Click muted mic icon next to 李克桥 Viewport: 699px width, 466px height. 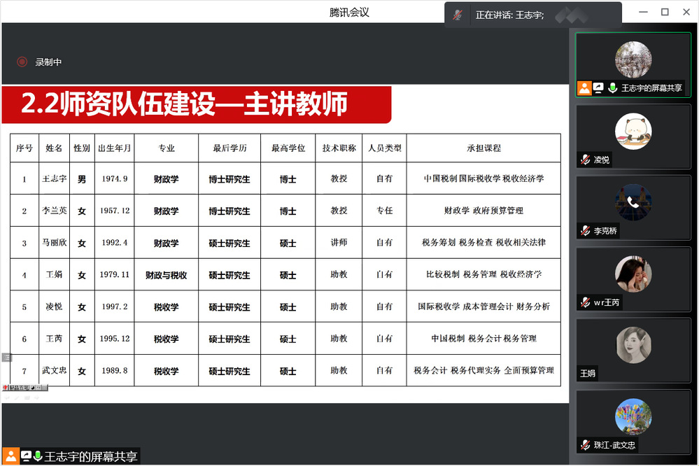585,231
